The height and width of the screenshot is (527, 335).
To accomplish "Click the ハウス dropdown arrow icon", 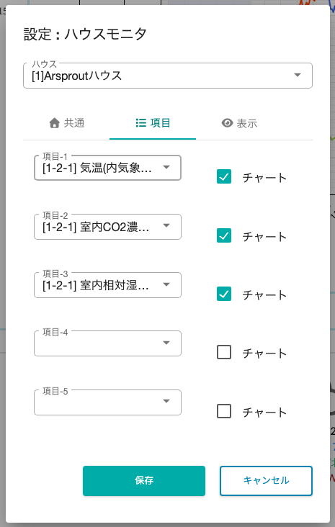I will pos(298,75).
